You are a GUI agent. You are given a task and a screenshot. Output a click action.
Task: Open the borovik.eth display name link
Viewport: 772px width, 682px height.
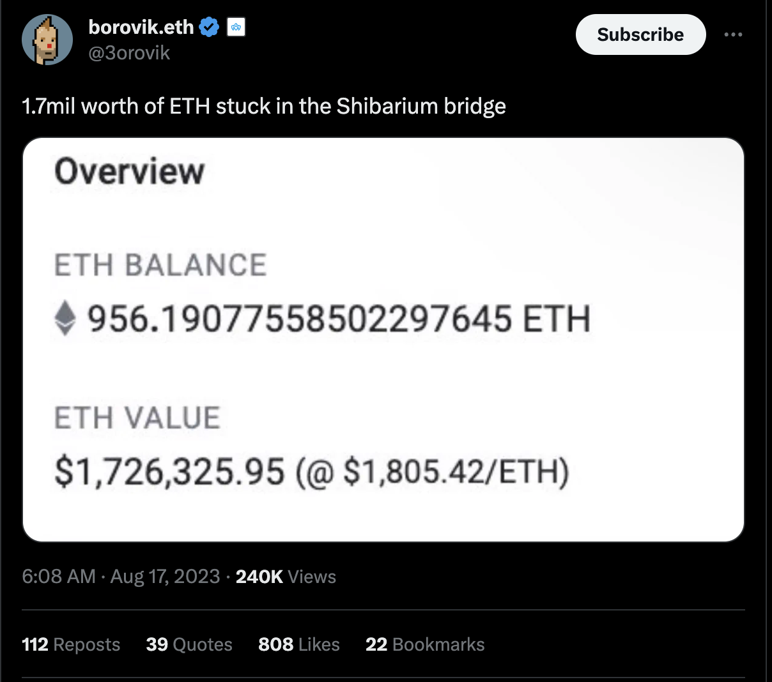click(x=141, y=27)
